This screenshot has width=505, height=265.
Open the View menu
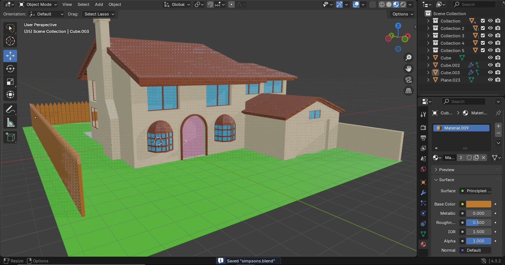(67, 4)
